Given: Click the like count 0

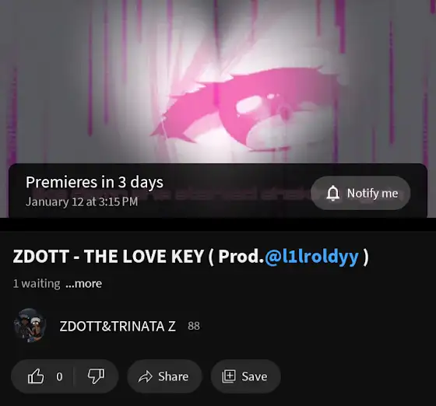Looking at the screenshot, I should click(x=59, y=376).
